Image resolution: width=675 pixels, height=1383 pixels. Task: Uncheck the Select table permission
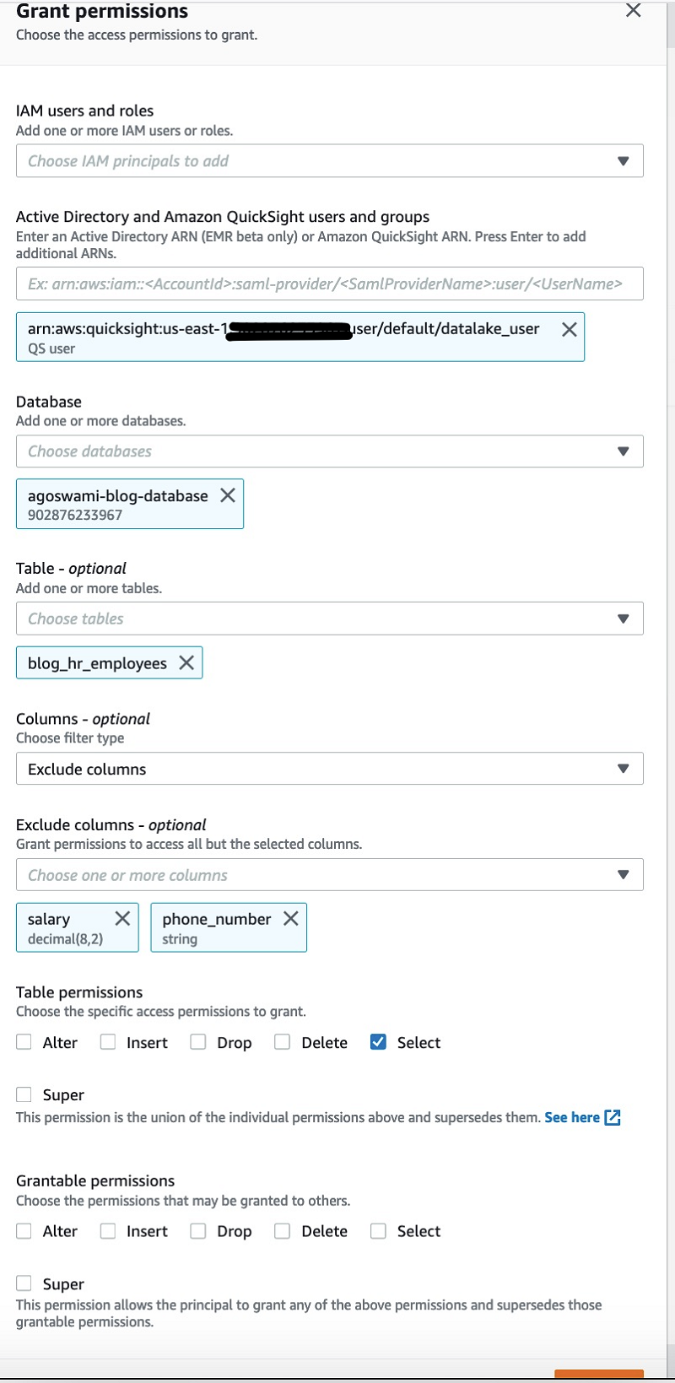(379, 1042)
